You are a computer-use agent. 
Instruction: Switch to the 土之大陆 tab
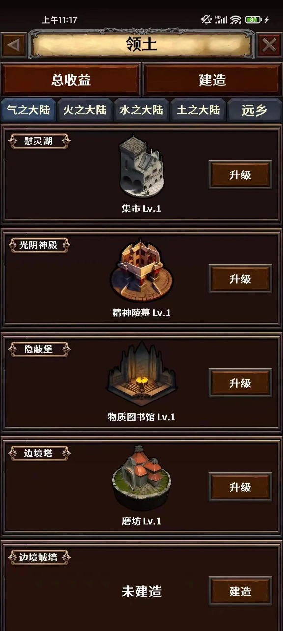click(198, 110)
